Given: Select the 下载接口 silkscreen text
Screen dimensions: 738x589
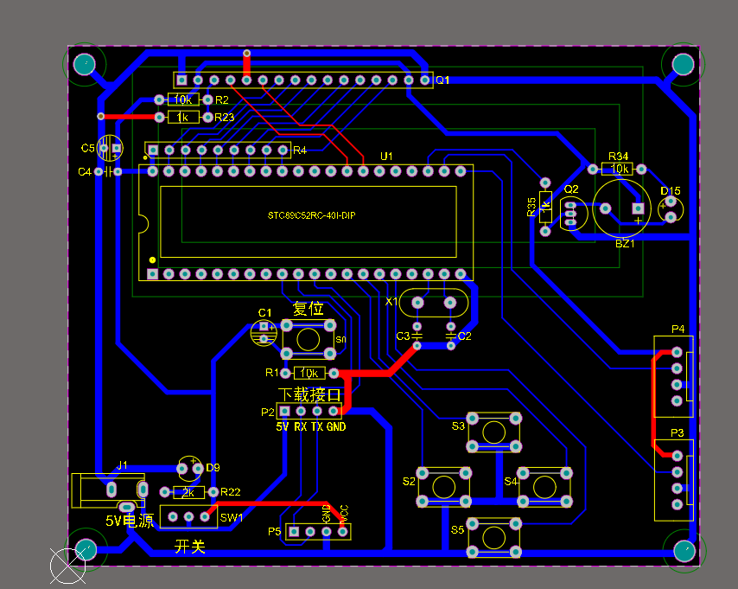Looking at the screenshot, I should [x=309, y=395].
